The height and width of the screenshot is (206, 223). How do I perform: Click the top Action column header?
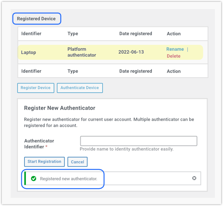pos(174,34)
